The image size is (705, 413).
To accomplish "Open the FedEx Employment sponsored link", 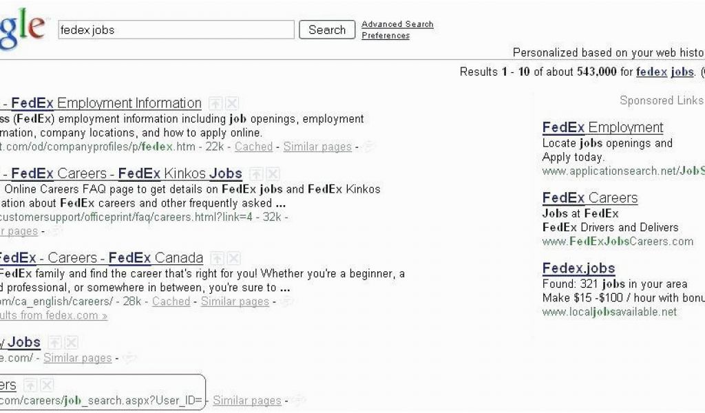I will coord(602,127).
